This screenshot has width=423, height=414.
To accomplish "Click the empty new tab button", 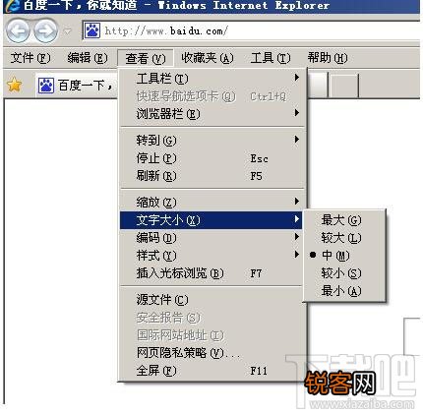I will click(343, 86).
